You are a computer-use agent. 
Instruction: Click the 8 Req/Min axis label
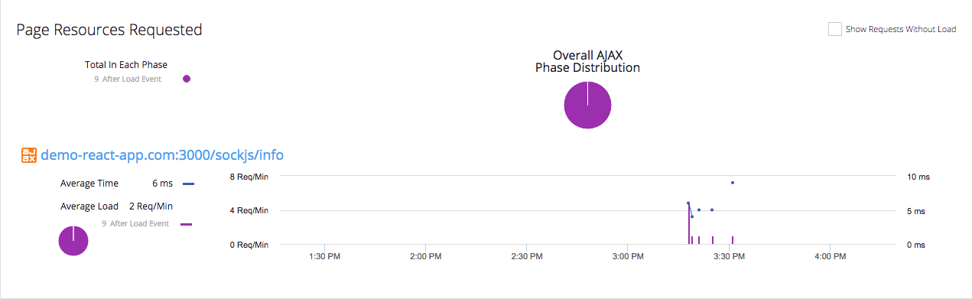[x=249, y=177]
